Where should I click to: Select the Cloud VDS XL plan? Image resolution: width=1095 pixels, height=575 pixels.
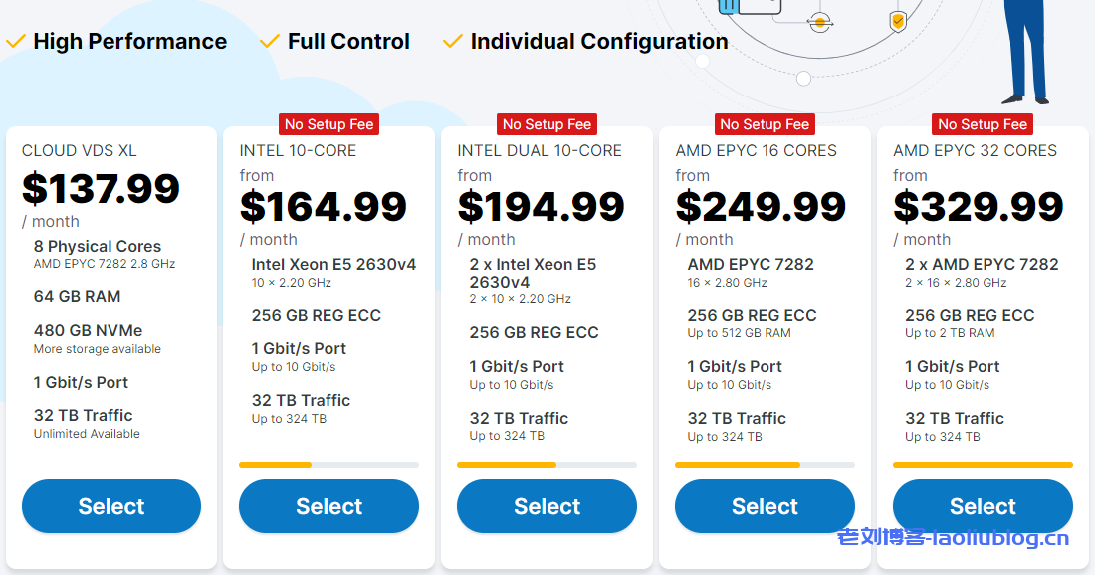[x=111, y=506]
